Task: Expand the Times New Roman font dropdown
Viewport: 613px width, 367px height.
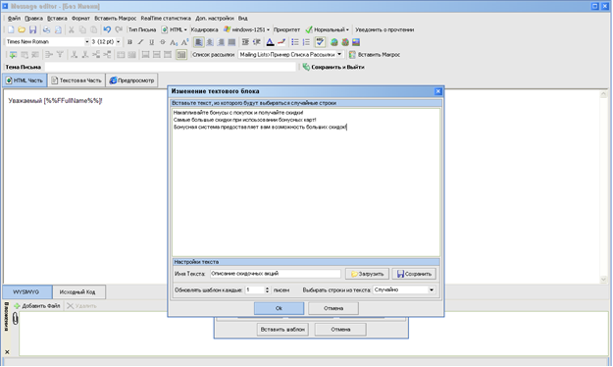Action: (86, 42)
